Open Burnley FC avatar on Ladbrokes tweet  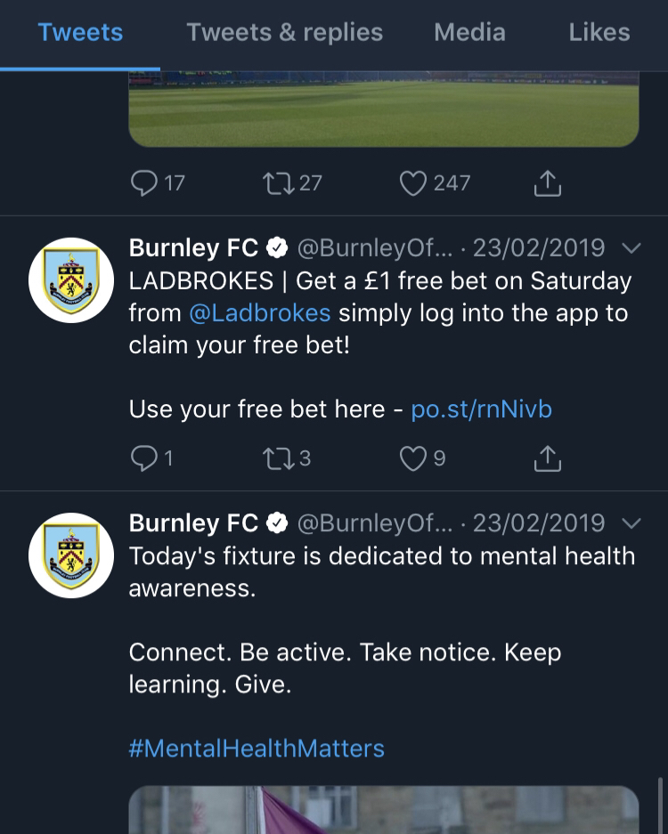(70, 279)
